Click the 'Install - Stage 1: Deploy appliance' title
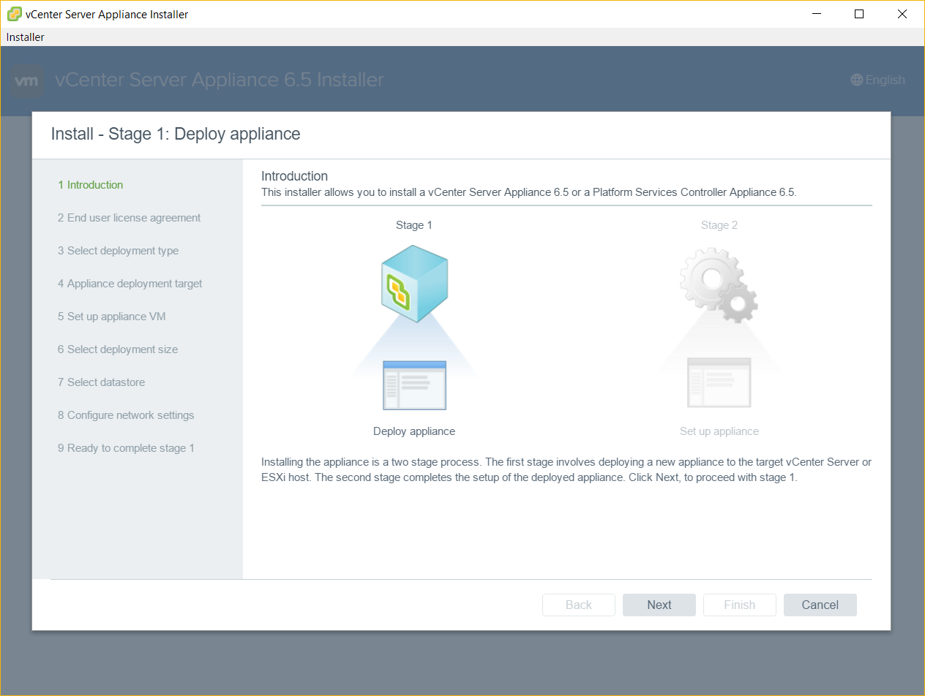Viewport: 925px width, 696px height. pos(176,135)
